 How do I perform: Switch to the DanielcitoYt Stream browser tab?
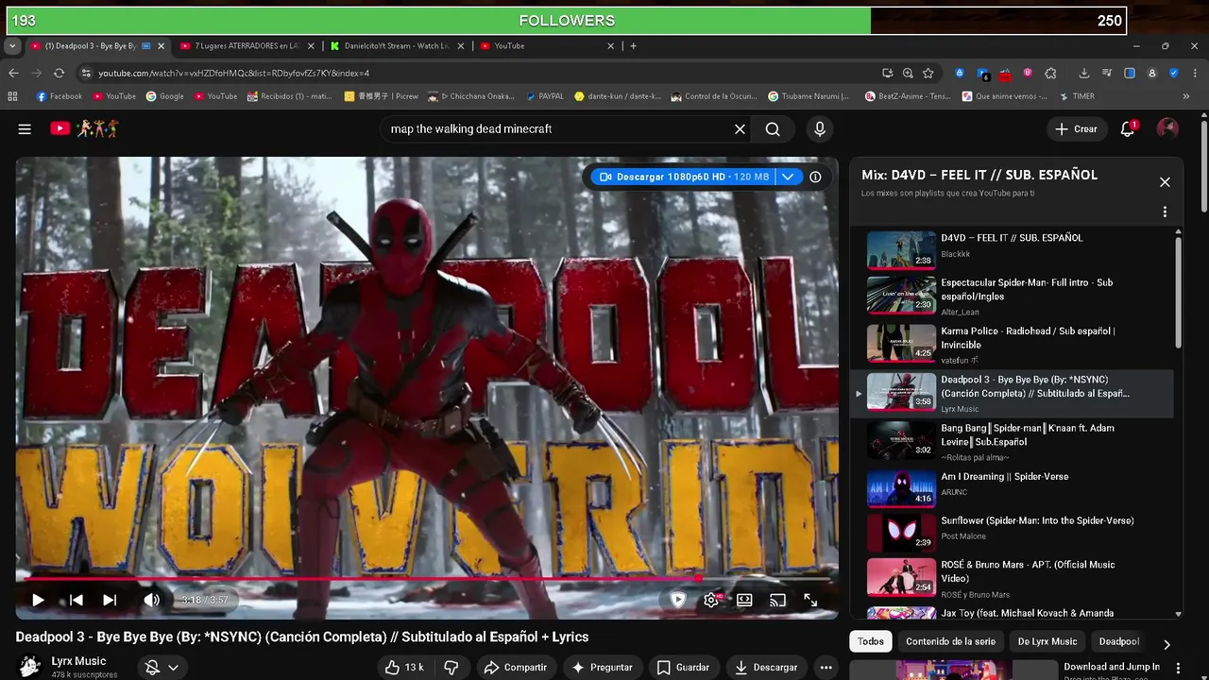click(396, 45)
